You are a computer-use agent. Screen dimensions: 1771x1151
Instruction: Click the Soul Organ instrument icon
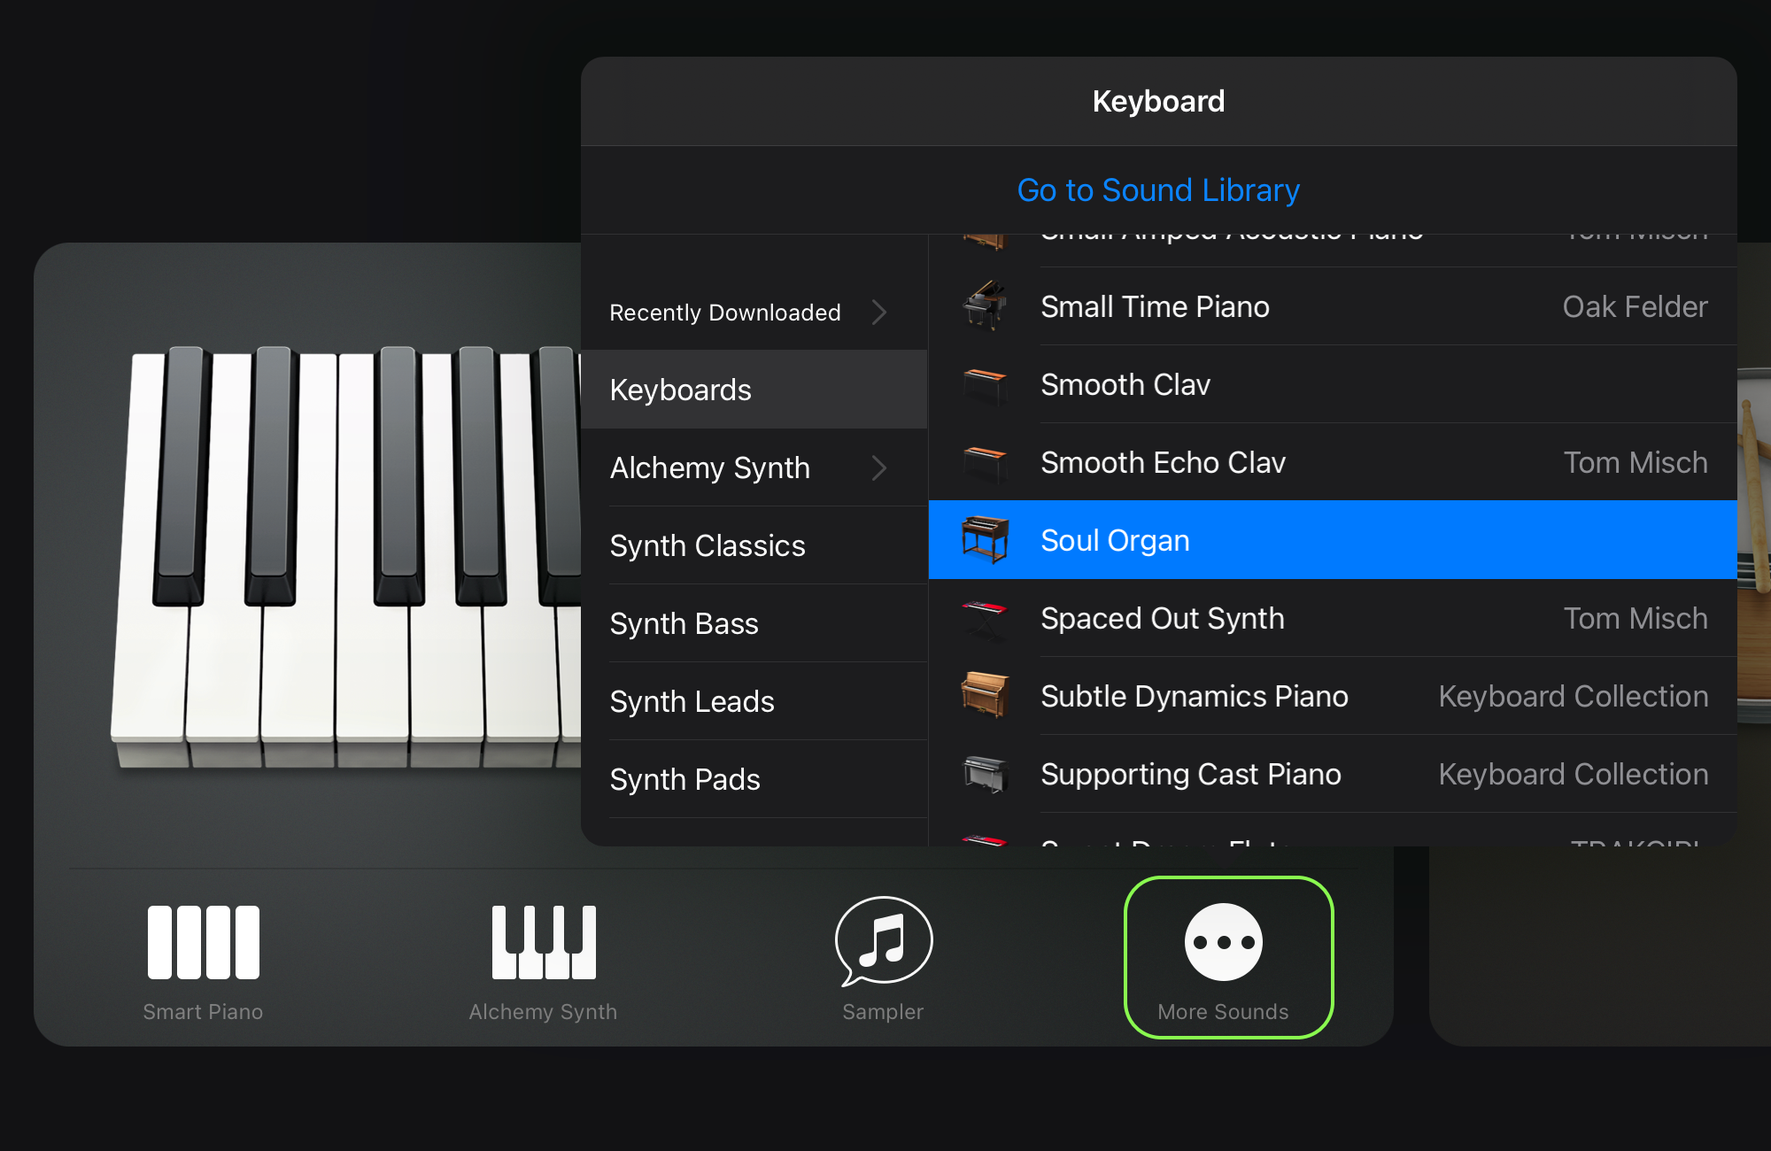click(x=986, y=540)
